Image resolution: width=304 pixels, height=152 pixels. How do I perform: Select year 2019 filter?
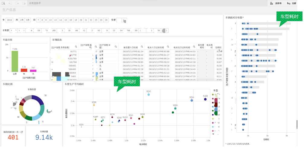[9, 20]
